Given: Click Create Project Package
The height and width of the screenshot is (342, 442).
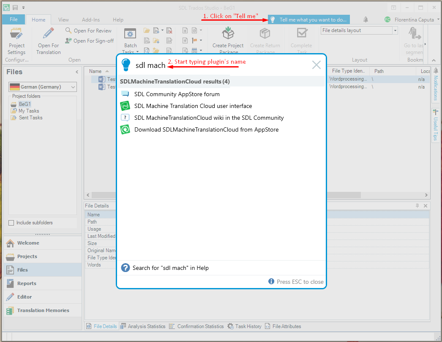Looking at the screenshot, I should pos(228,40).
